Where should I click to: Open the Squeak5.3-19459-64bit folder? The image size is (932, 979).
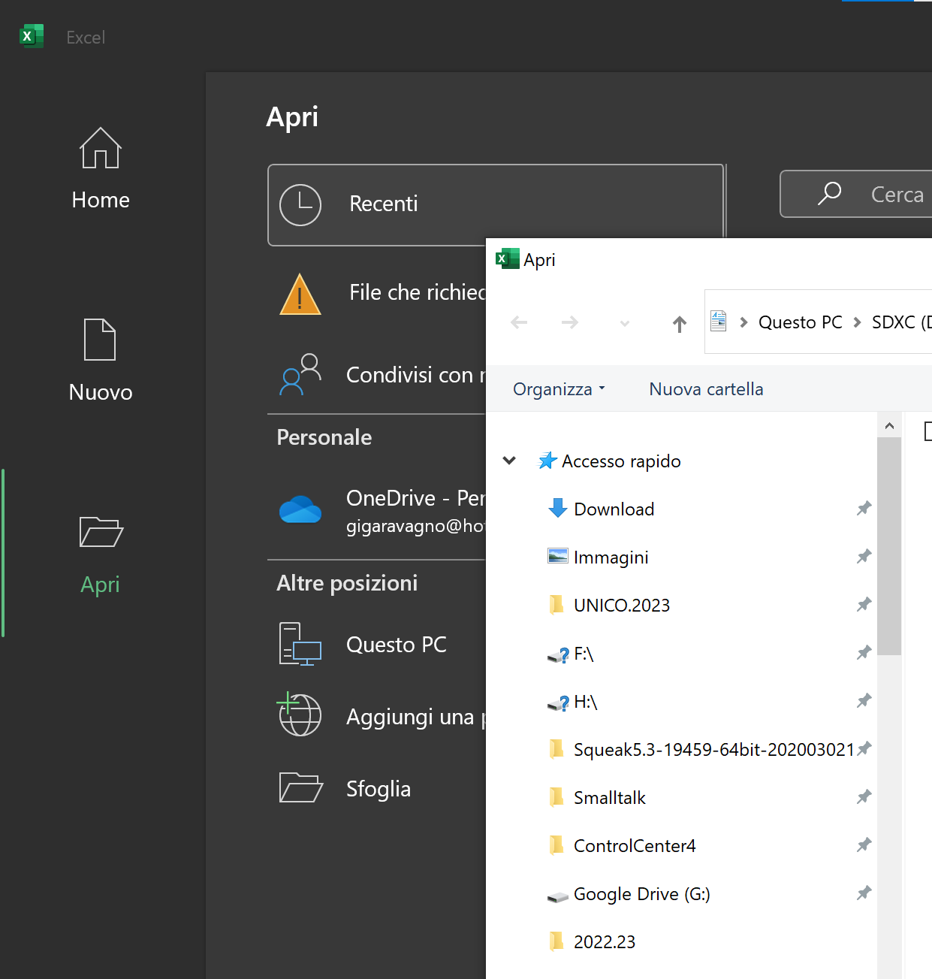713,750
